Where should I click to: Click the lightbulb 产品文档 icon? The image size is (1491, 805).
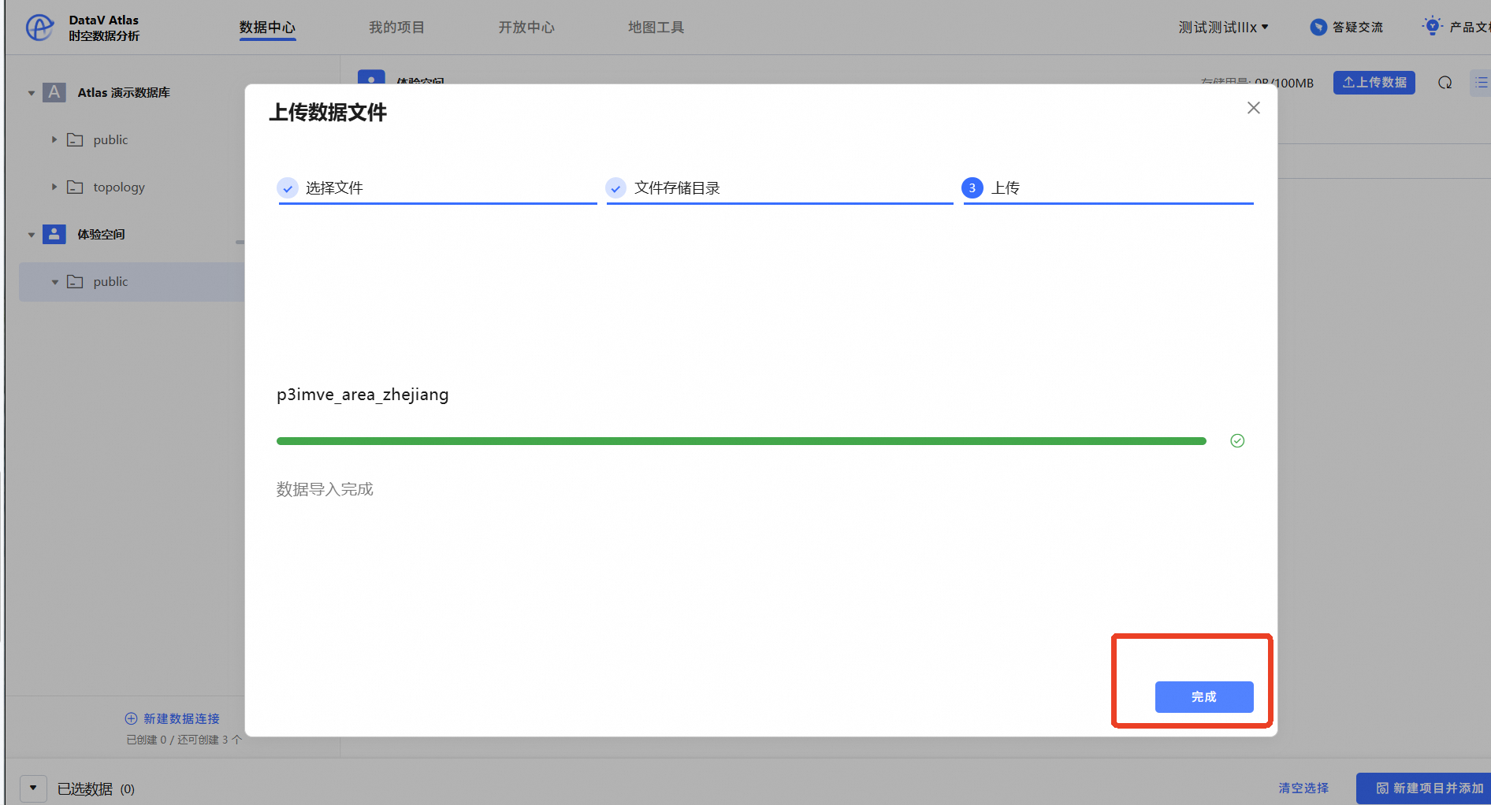pos(1432,26)
